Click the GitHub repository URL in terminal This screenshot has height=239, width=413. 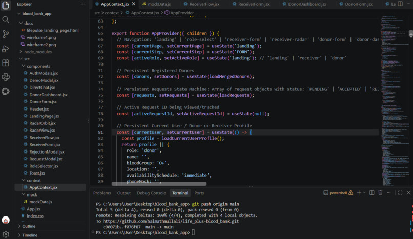point(171,221)
